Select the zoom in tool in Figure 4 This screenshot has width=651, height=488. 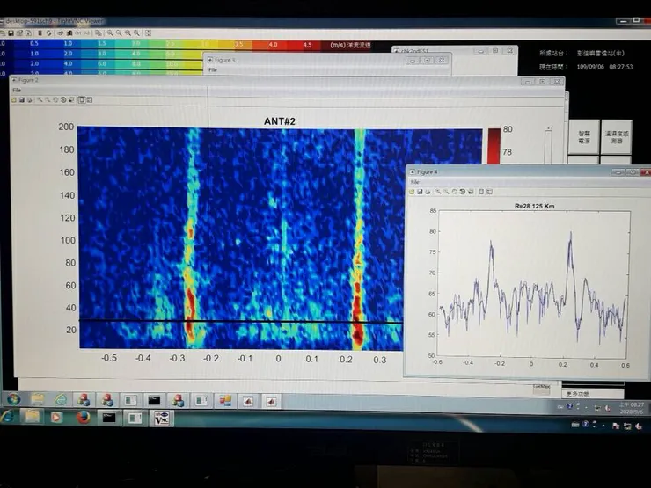point(437,191)
